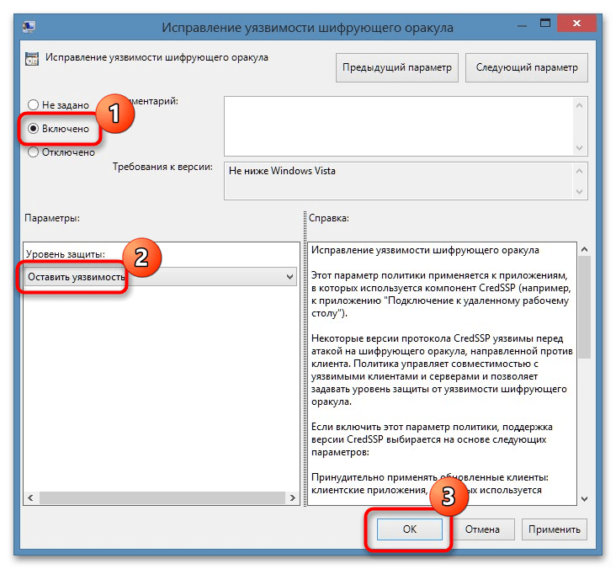
Task: Click the window system icon in the title bar
Action: point(29,27)
